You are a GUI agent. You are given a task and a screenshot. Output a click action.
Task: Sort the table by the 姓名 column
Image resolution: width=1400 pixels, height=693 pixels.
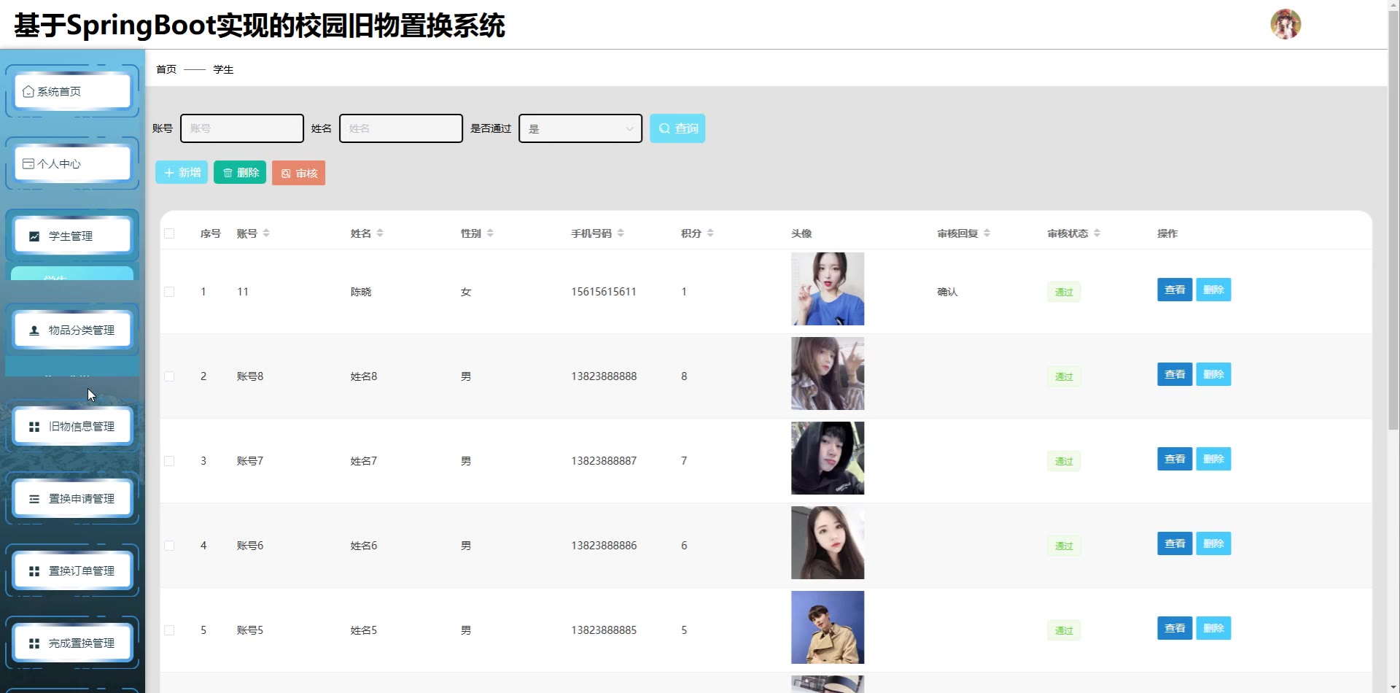[380, 233]
